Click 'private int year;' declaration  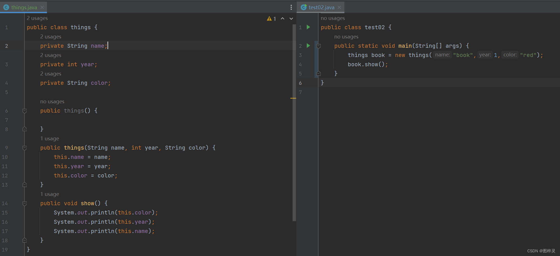(x=69, y=65)
